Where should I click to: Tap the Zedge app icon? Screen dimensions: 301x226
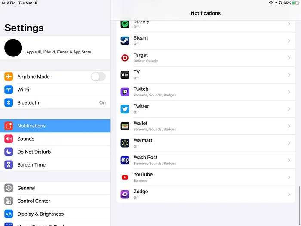(125, 194)
